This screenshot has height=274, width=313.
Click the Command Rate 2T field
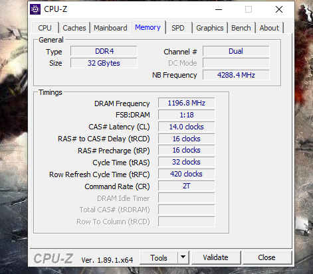187,186
